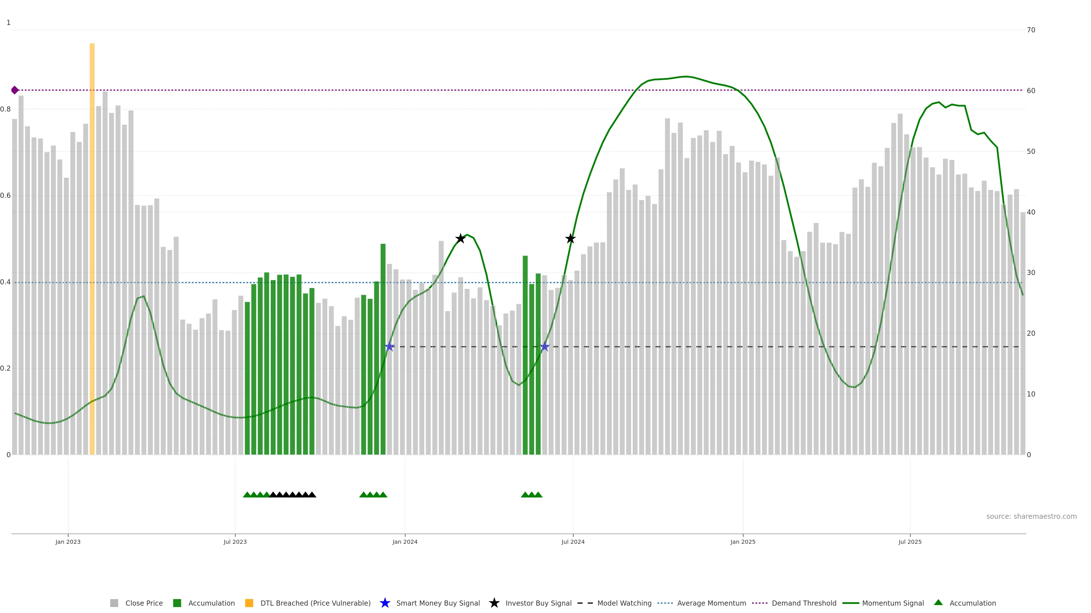Screen dimensions: 1091x613
Task: Toggle Close Price legend entry
Action: pyautogui.click(x=143, y=603)
